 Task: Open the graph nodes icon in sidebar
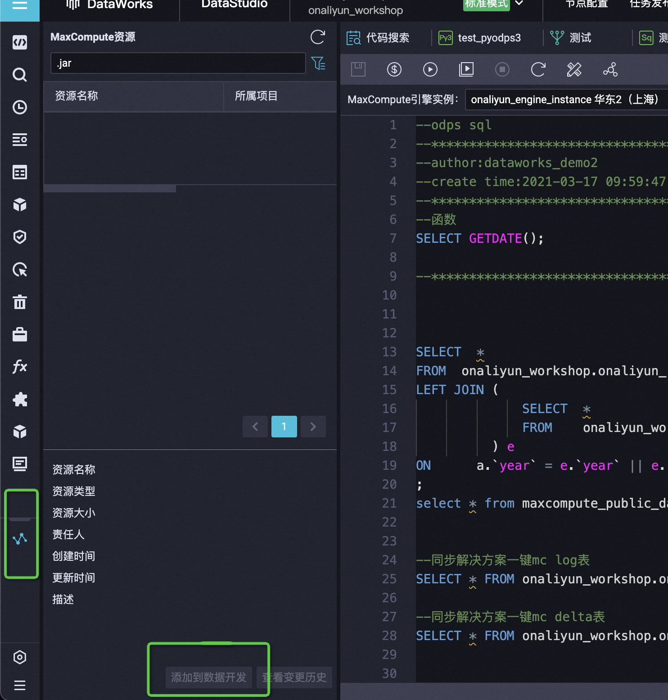(x=20, y=539)
